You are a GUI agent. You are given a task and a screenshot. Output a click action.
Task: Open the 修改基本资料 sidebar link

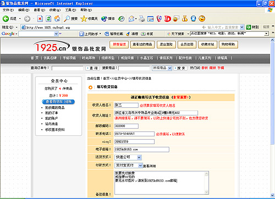point(55,130)
